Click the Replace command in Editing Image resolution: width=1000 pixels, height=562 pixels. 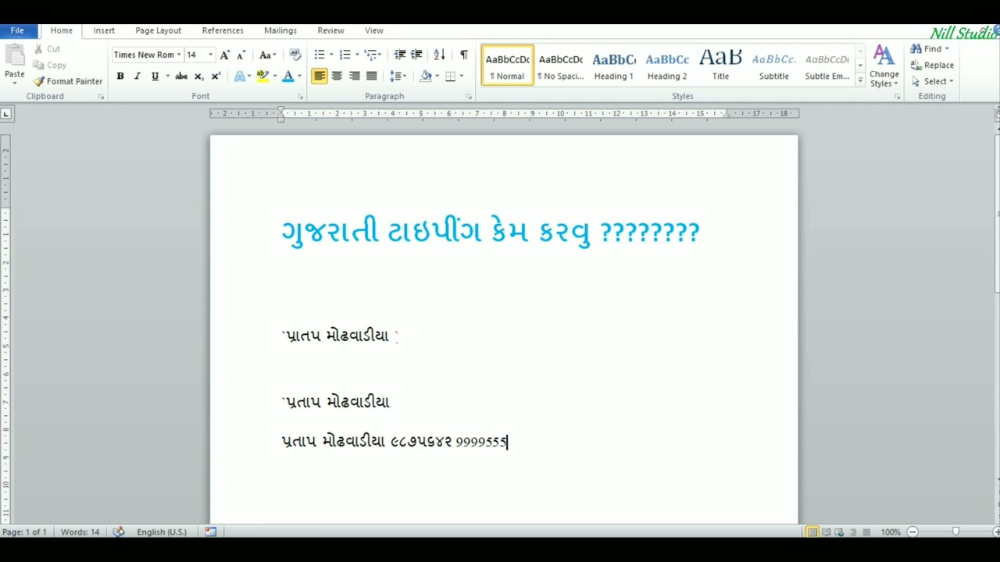932,66
